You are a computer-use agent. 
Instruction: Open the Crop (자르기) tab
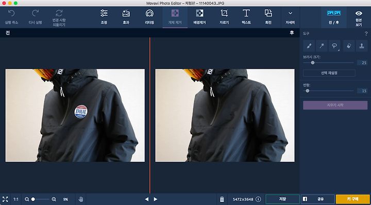pyautogui.click(x=224, y=17)
